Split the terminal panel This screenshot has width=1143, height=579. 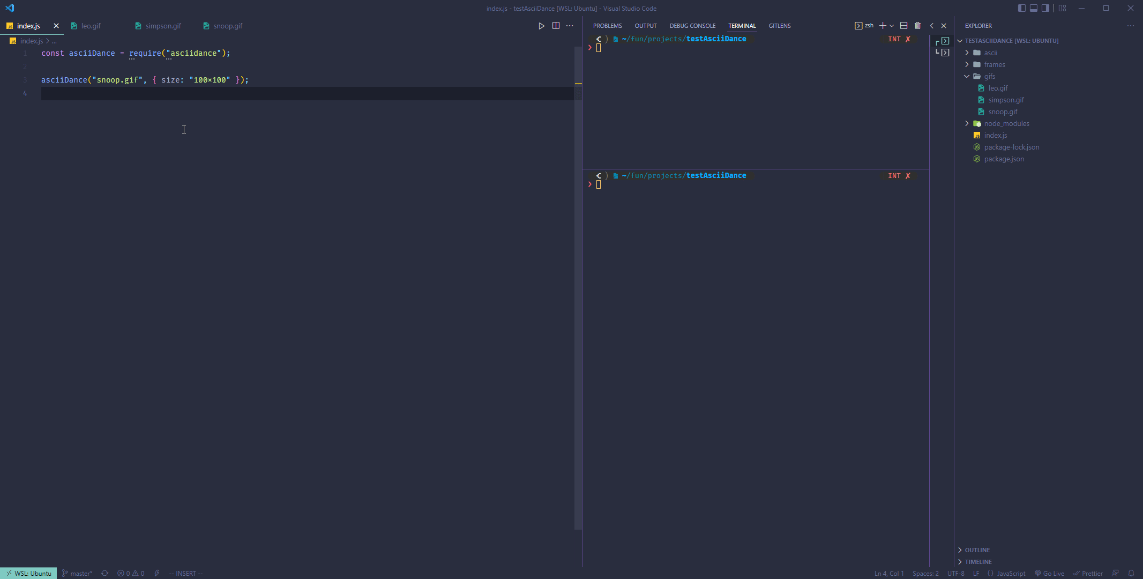coord(903,26)
